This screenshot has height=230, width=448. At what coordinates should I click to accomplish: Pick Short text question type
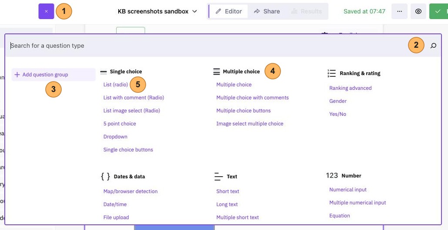[x=228, y=191]
